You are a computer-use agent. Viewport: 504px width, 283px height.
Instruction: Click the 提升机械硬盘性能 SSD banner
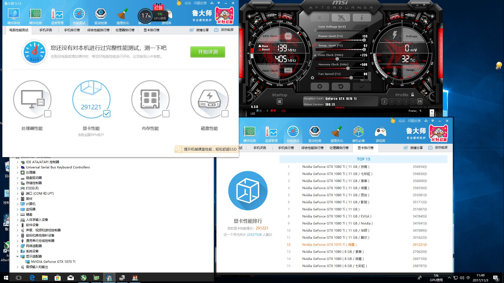coord(206,149)
